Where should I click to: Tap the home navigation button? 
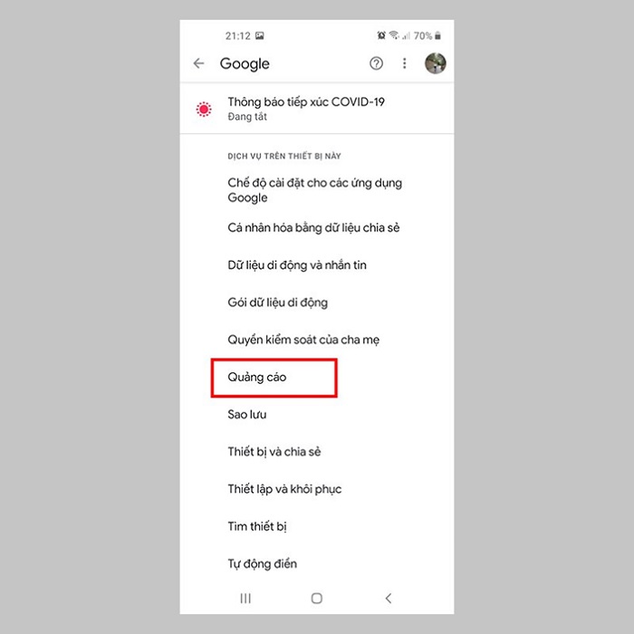[x=317, y=598]
